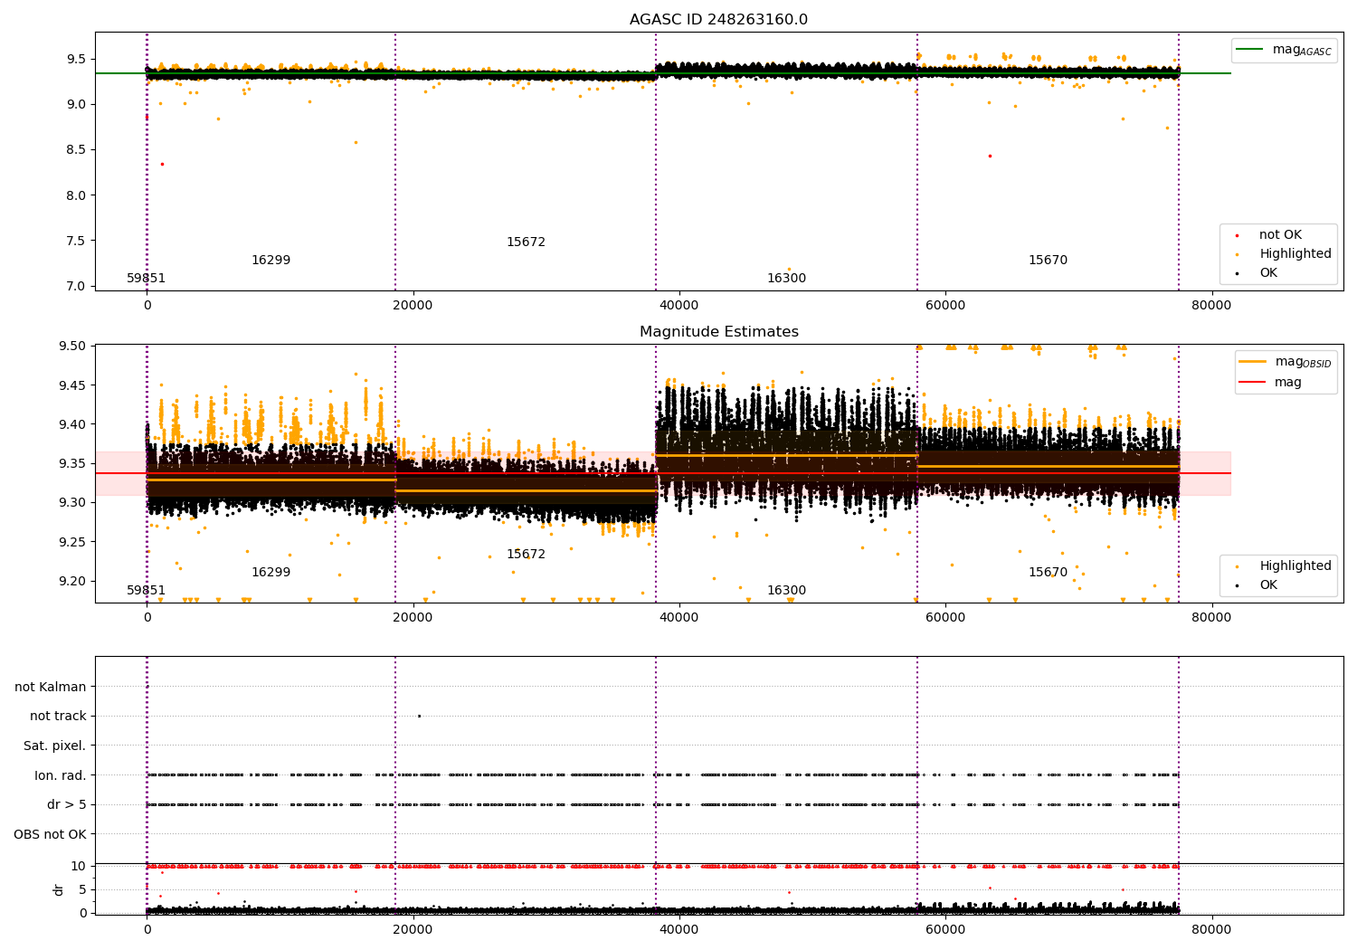Viewport: 1357px width, 950px height.
Task: Click the 'not track' axis label
Action: pos(58,716)
